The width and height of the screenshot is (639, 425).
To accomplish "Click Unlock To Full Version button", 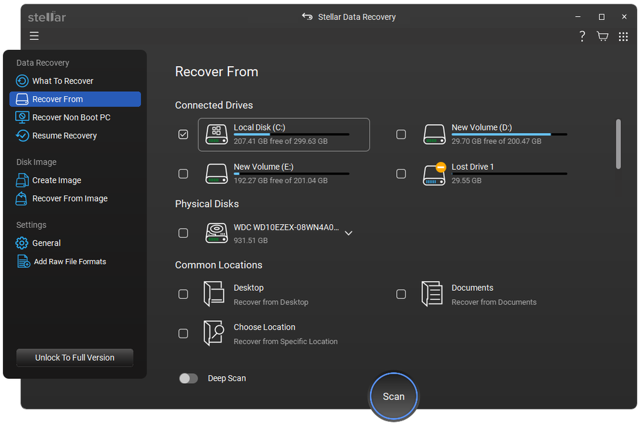I will (x=75, y=358).
